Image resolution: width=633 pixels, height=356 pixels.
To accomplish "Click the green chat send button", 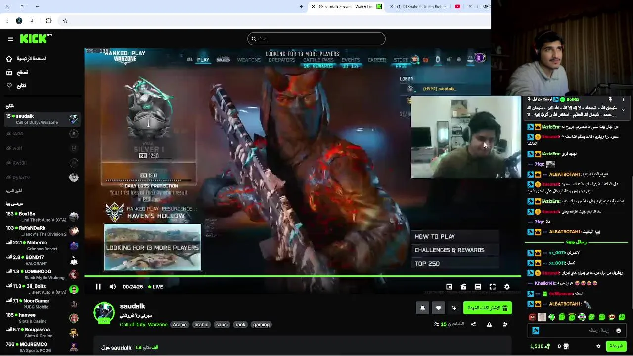I will (616, 346).
